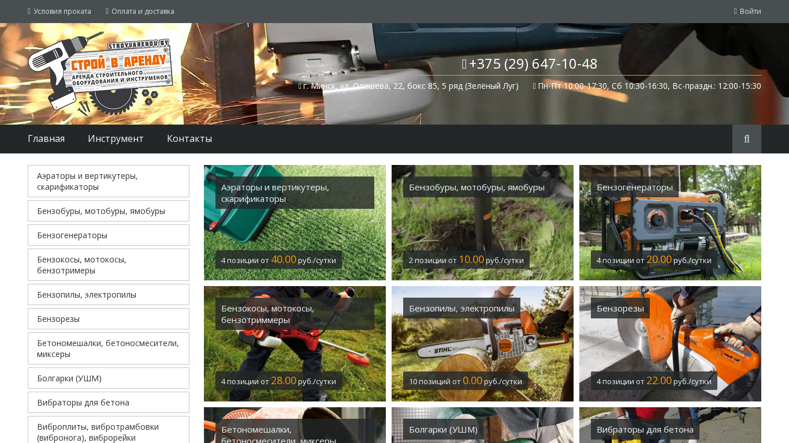Screen dimensions: 789x443
Task: Click the Строй в аренду drill logo
Action: tap(101, 74)
